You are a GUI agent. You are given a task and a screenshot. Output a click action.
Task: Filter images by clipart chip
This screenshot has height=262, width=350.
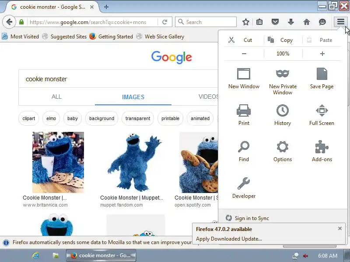29,118
